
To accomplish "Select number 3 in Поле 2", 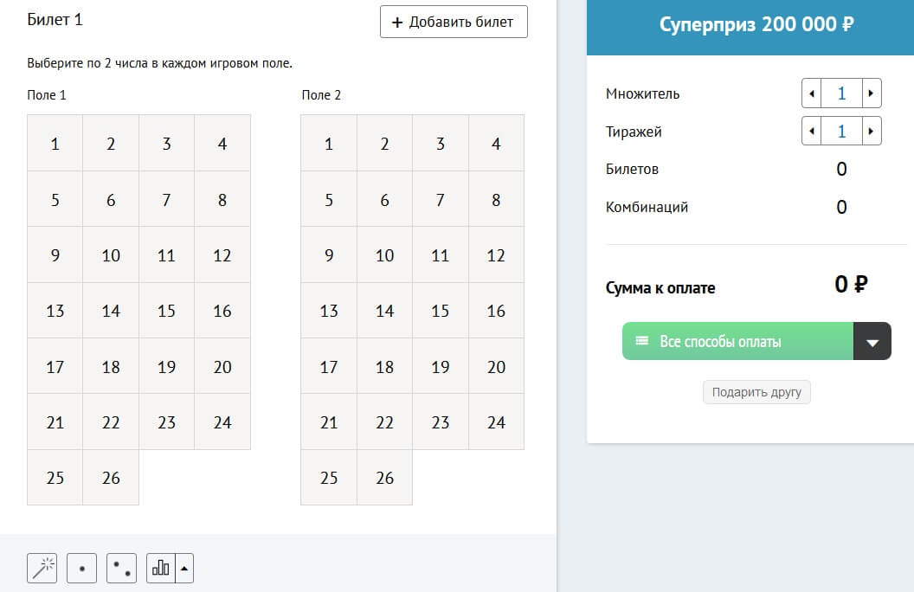I will click(x=440, y=144).
